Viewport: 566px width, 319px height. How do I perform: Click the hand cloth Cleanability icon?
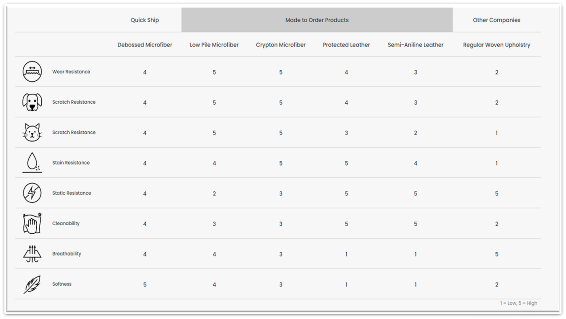(x=32, y=223)
